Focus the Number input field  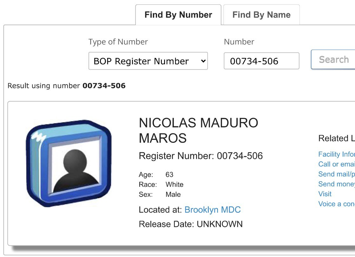261,61
